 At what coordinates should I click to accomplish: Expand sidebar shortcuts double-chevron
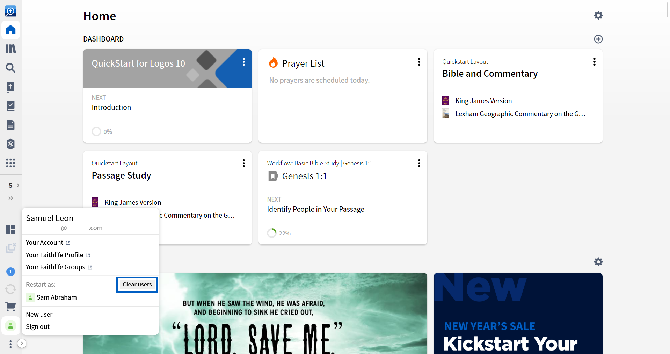[11, 198]
